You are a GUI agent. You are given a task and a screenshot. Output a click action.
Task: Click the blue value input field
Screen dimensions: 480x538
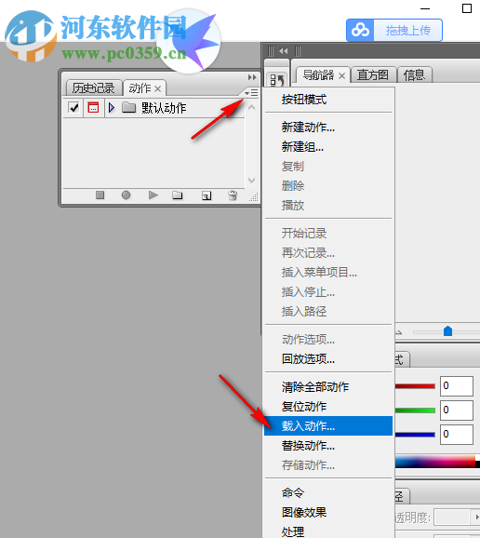pyautogui.click(x=457, y=434)
